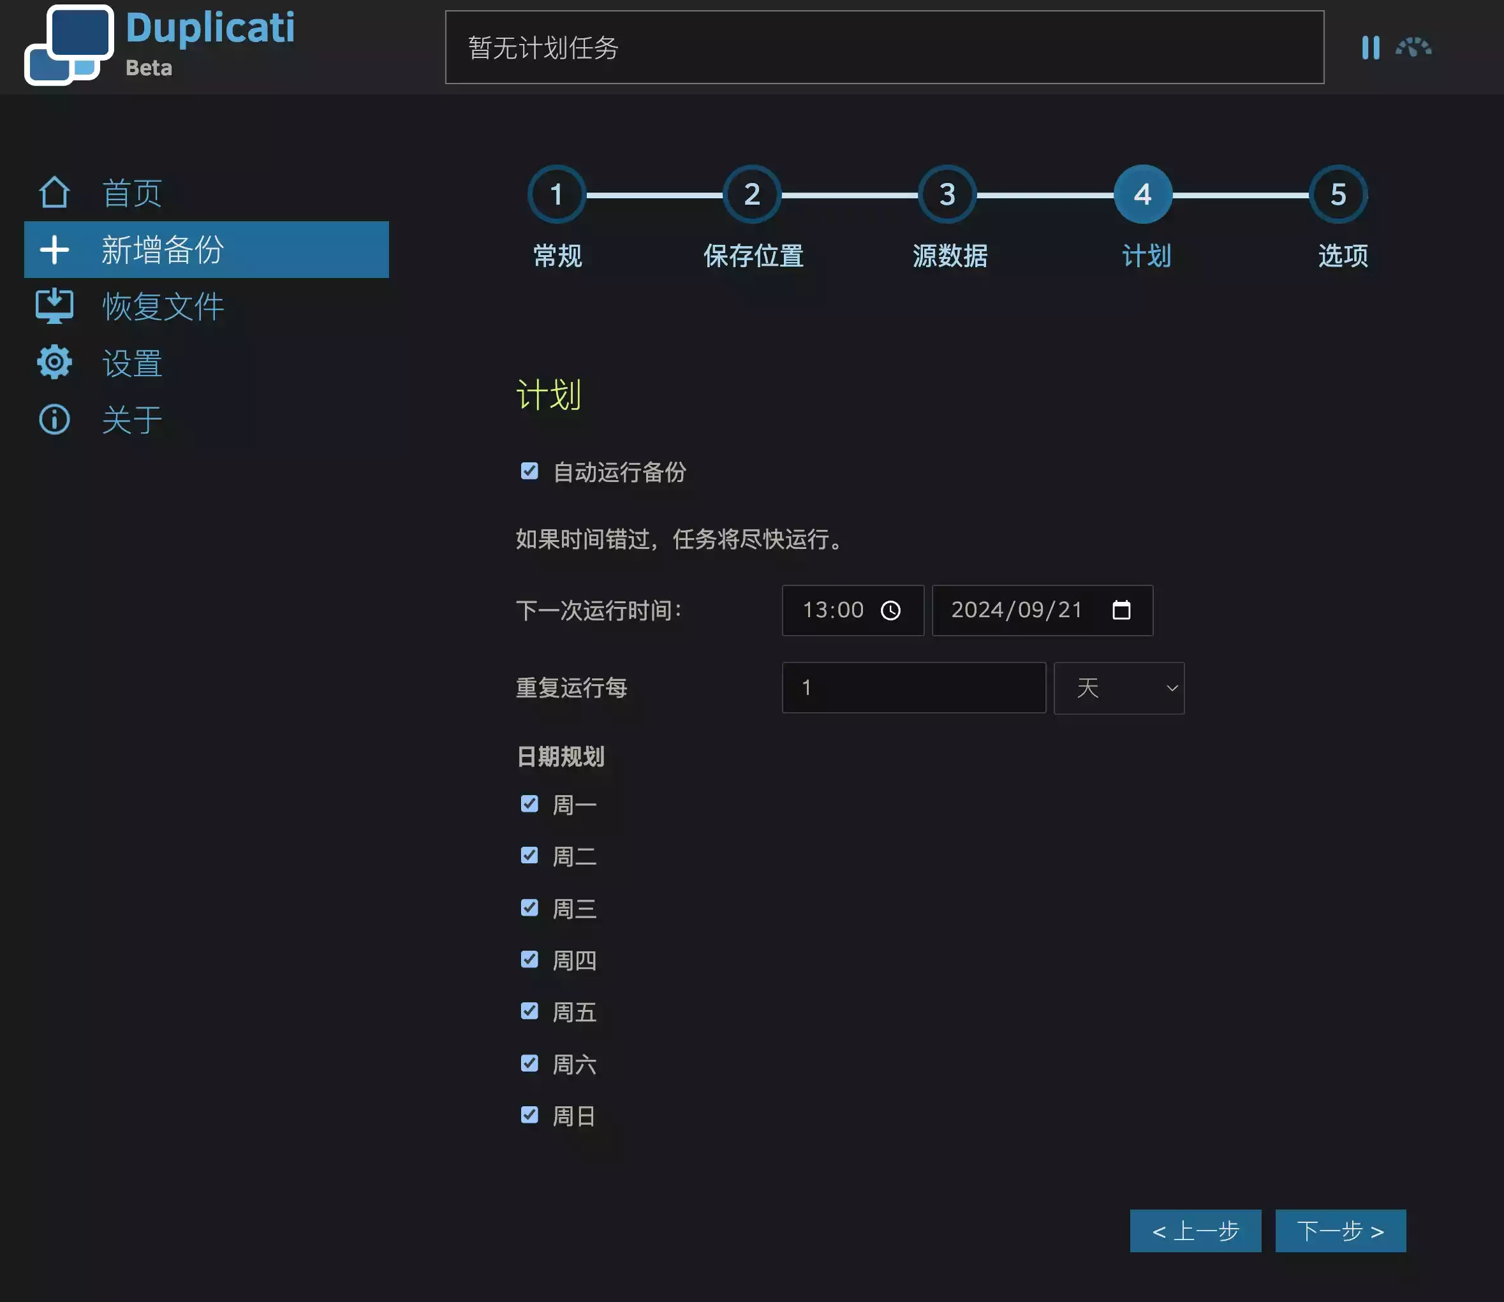The image size is (1504, 1302).
Task: Uncheck the 周六 checkbox
Action: (x=529, y=1063)
